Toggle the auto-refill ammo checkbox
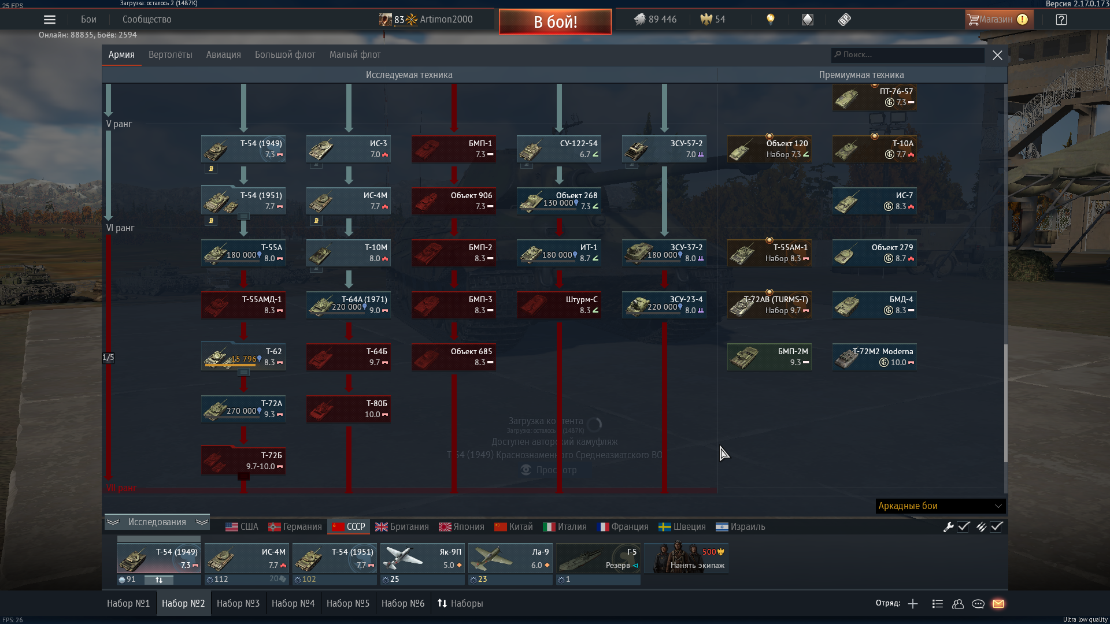Screen dimensions: 1110x624 tap(996, 527)
